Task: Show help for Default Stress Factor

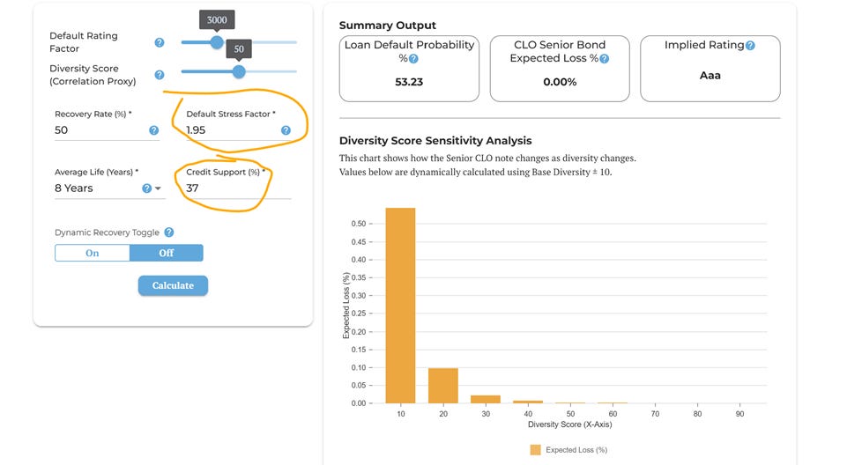Action: pyautogui.click(x=286, y=130)
